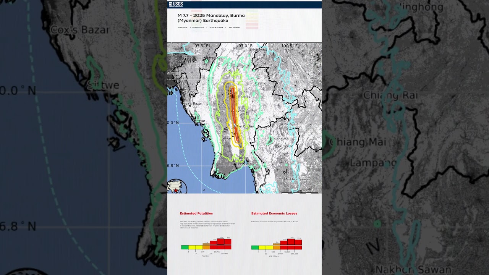489x275 pixels.
Task: Click the red alert description paragraph under Estimated Fatalities
Action: tap(207, 225)
